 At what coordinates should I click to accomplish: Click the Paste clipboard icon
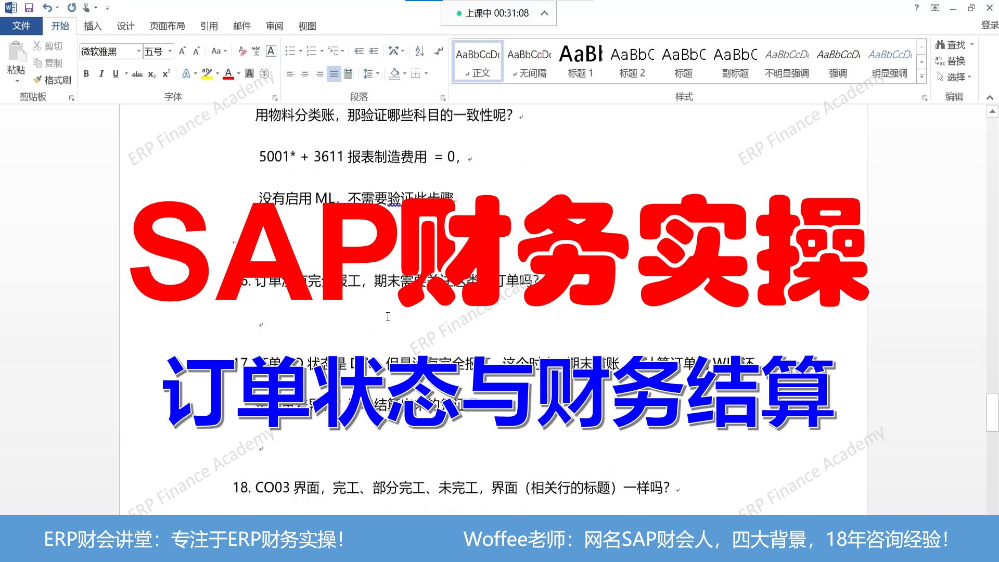coord(16,52)
